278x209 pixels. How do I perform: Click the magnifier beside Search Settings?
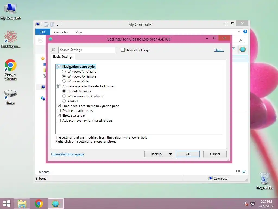pyautogui.click(x=53, y=50)
